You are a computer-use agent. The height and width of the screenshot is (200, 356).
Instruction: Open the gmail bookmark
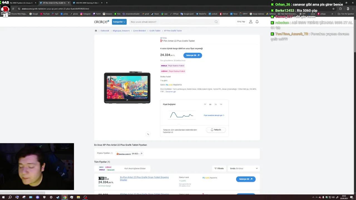[x=145, y=14]
